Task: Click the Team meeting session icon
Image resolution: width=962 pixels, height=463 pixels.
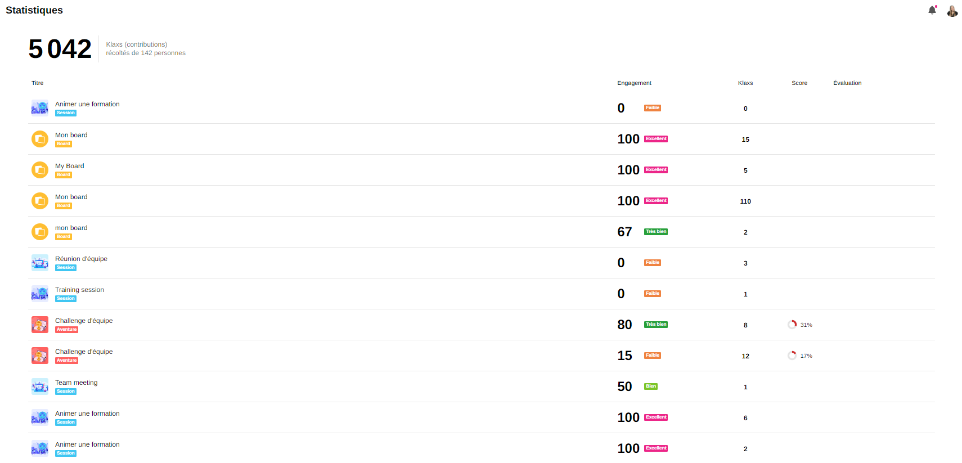Action: (x=40, y=386)
